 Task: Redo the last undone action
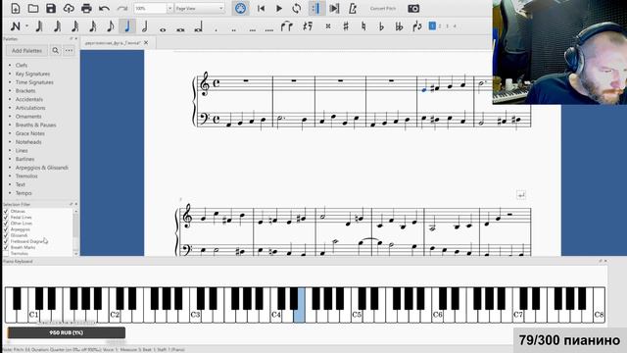121,9
